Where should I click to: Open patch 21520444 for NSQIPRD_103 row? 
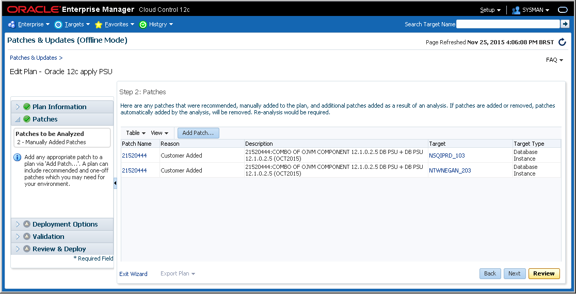[134, 155]
